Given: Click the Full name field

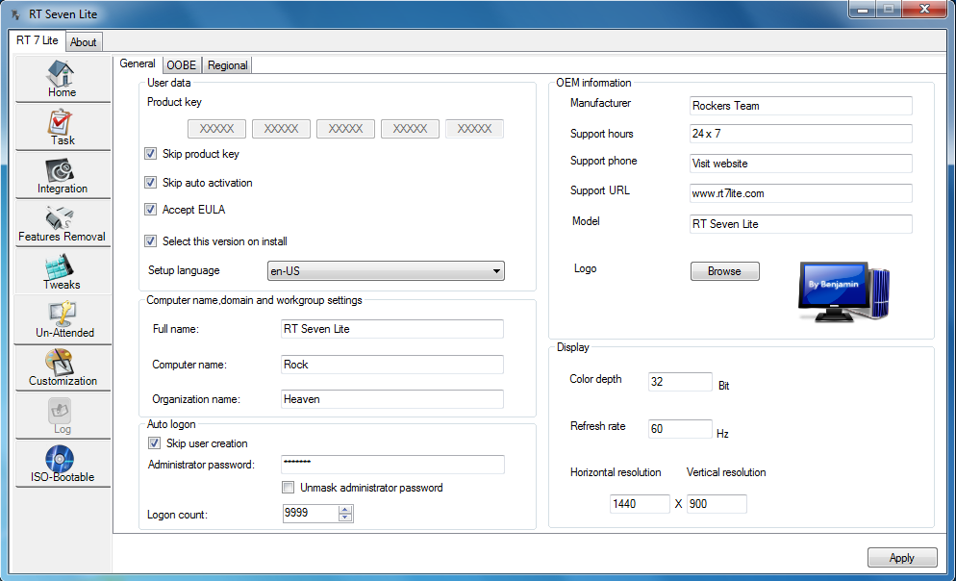Looking at the screenshot, I should tap(392, 329).
